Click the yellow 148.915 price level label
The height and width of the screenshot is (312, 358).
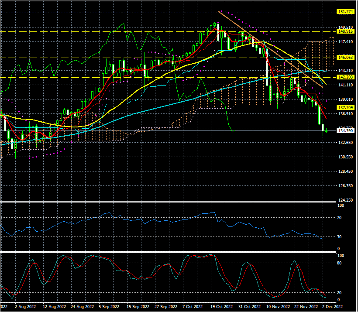346,31
